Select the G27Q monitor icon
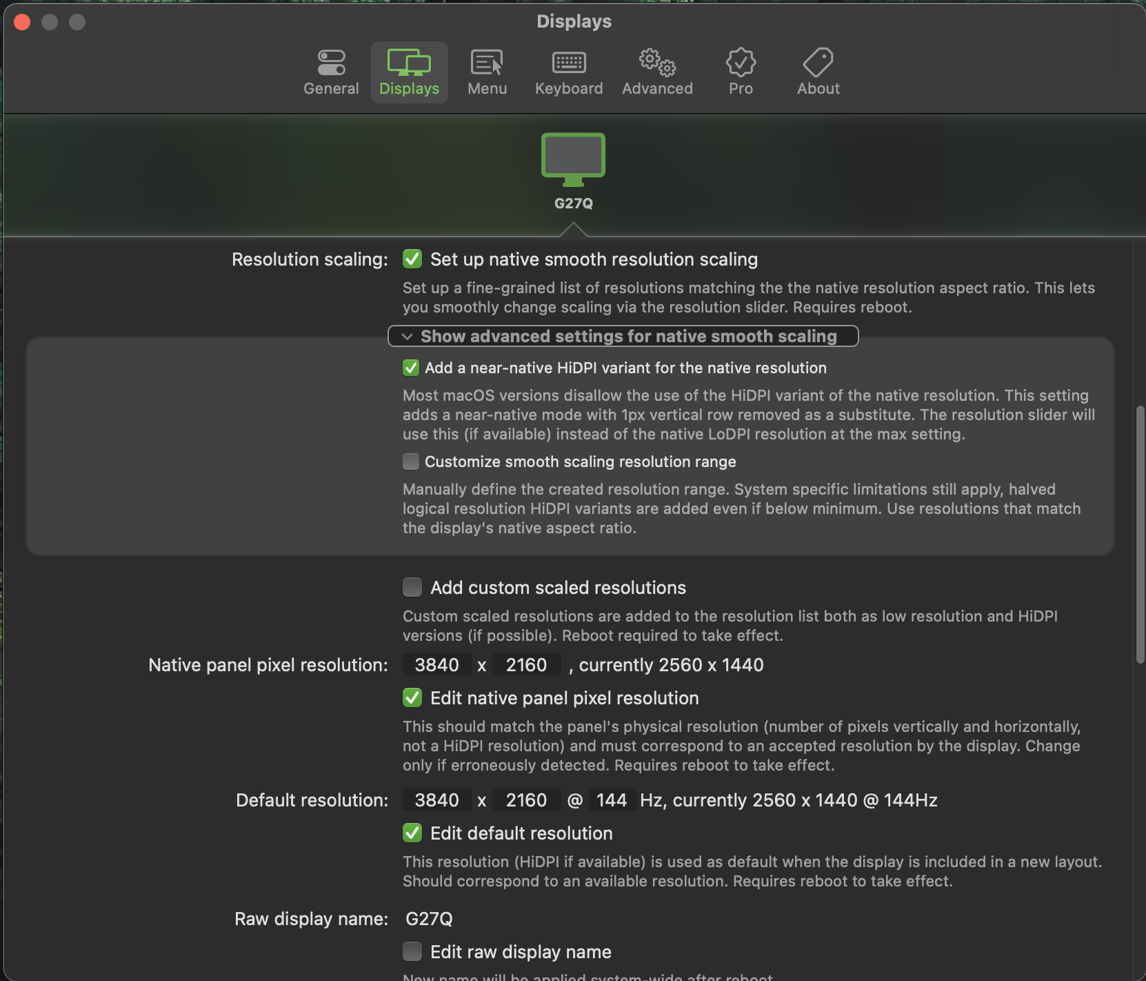The height and width of the screenshot is (981, 1146). 573,160
